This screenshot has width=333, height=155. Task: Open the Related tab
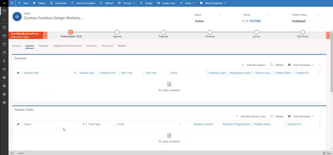pyautogui.click(x=122, y=46)
